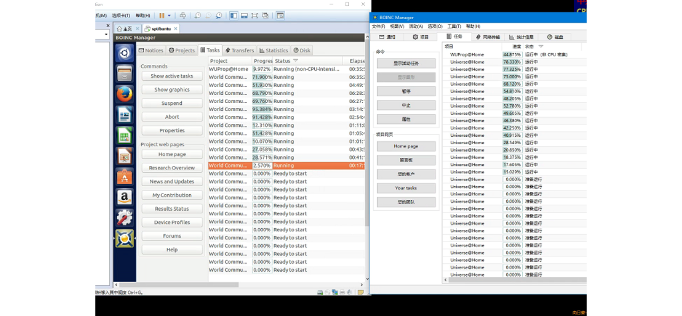
Task: Suspend the selected task in Ubuntu BOINC
Action: (172, 103)
